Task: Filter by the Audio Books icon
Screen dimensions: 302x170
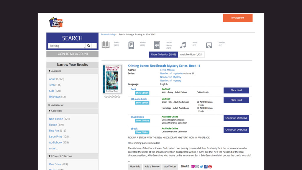Action: click(x=157, y=45)
